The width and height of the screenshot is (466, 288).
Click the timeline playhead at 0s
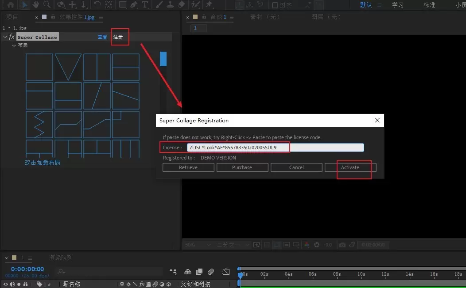[240, 275]
